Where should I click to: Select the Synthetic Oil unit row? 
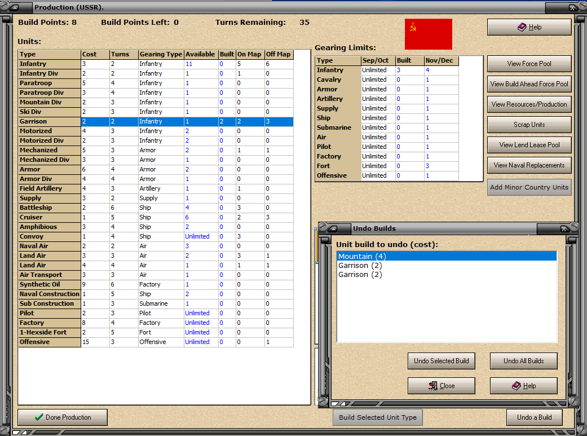pos(156,285)
